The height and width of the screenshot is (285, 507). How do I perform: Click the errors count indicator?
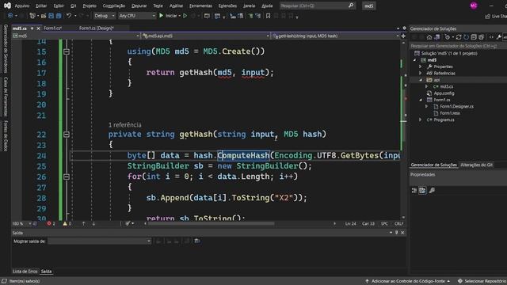[x=51, y=223]
